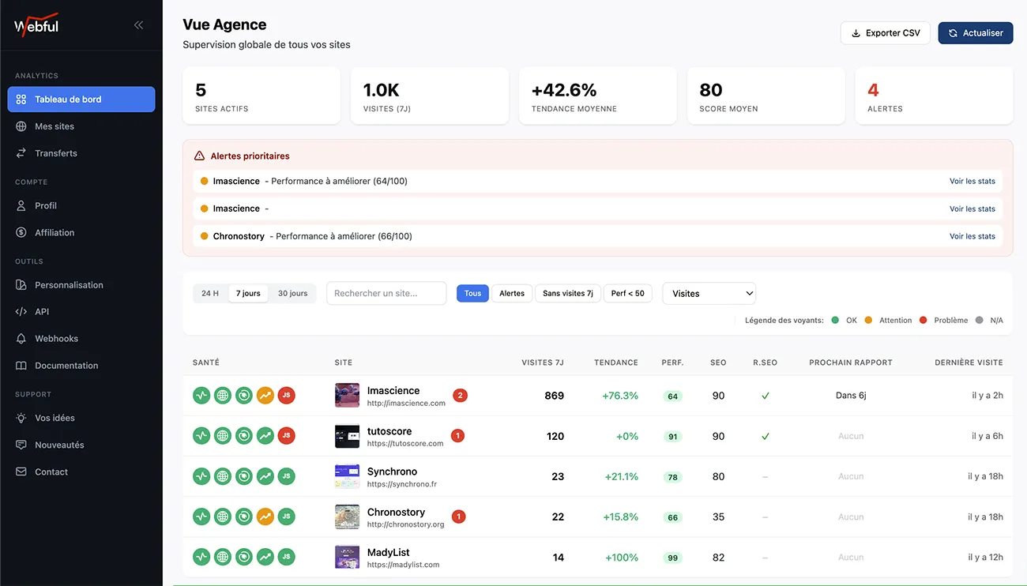1027x586 pixels.
Task: Switch to the 30 jours period
Action: [292, 293]
